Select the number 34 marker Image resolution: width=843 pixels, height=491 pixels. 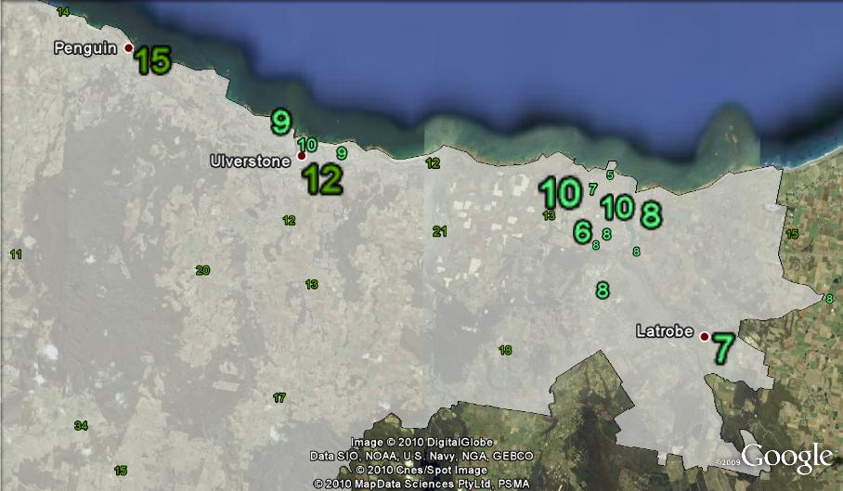[81, 425]
